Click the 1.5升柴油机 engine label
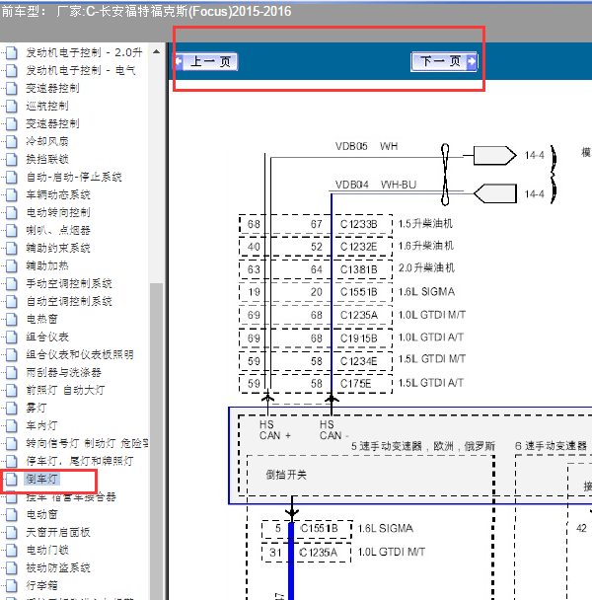Image resolution: width=592 pixels, height=600 pixels. click(x=425, y=223)
